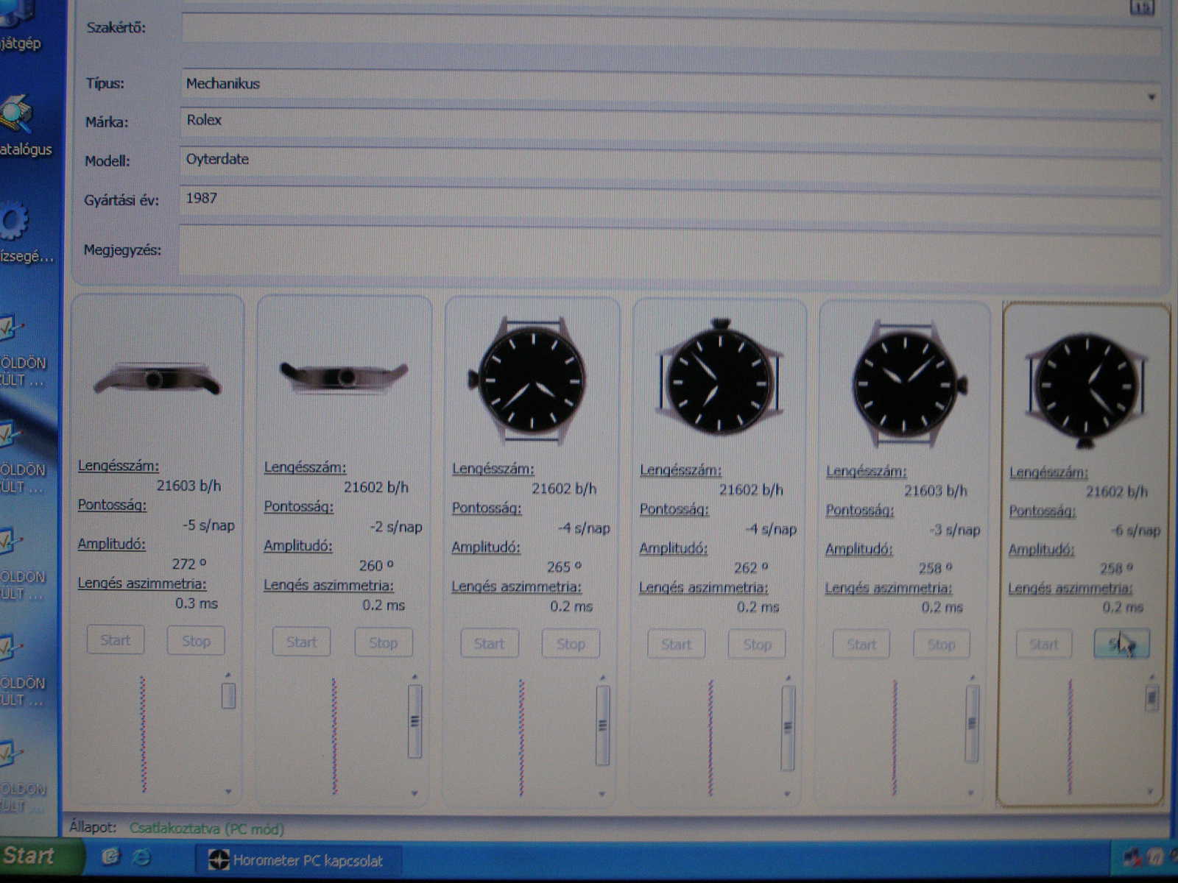
Task: Click the Csatlakoztatva (PC mód) status text
Action: click(207, 829)
